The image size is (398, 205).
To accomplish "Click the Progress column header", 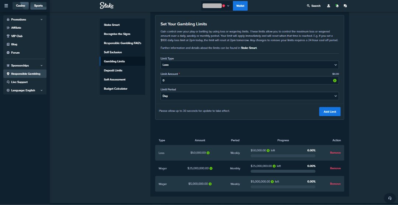I will (x=283, y=140).
